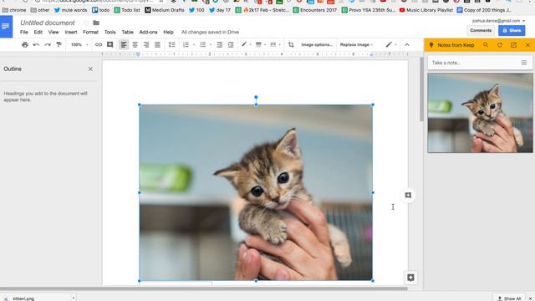The width and height of the screenshot is (535, 301).
Task: Open the border color pencil tool
Action: 246,44
